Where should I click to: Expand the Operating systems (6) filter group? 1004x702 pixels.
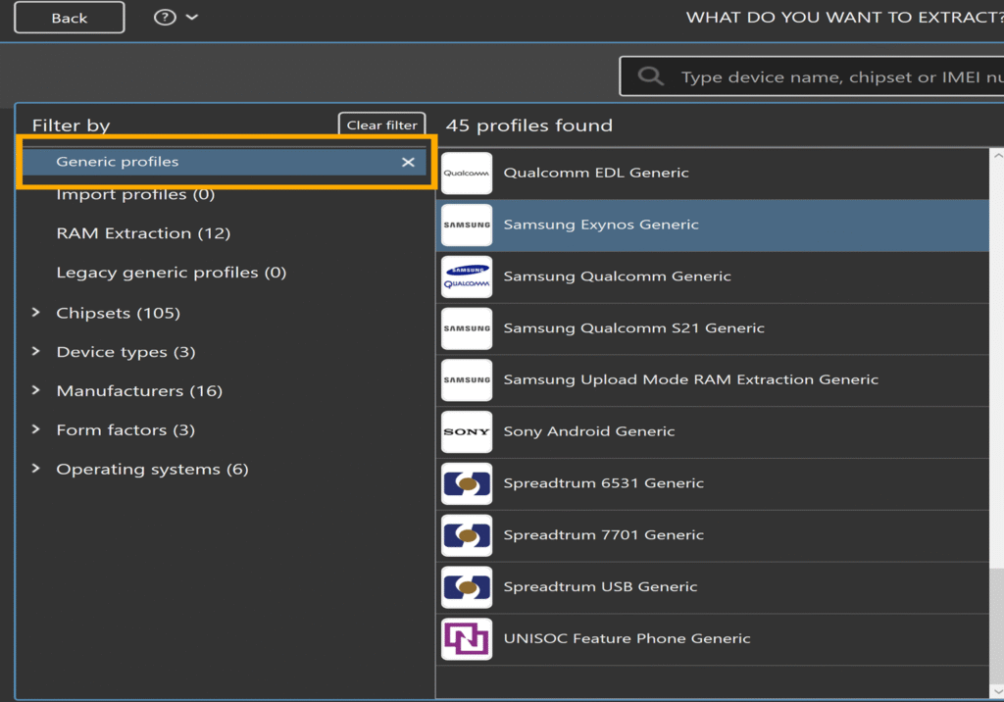36,469
